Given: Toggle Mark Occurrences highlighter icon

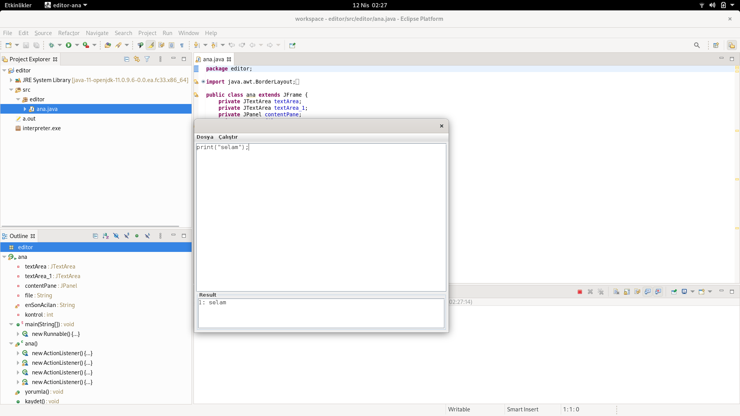Looking at the screenshot, I should [151, 45].
